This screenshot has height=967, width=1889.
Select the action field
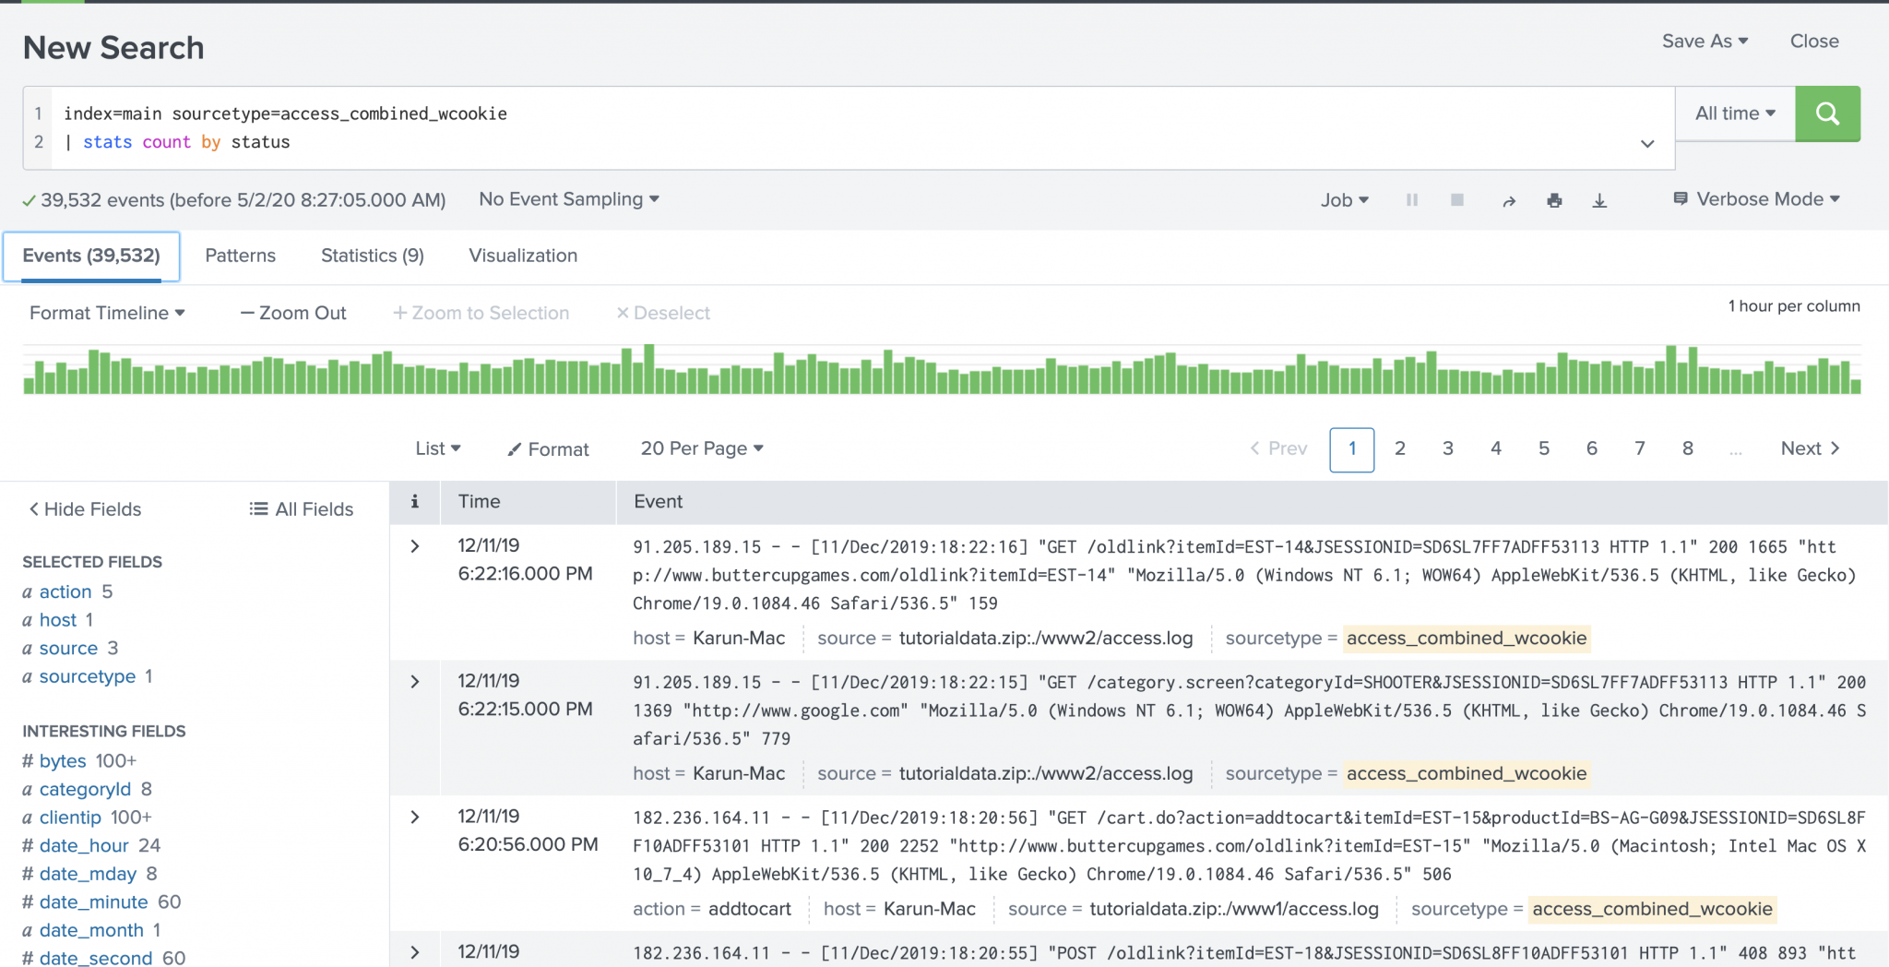pyautogui.click(x=65, y=591)
